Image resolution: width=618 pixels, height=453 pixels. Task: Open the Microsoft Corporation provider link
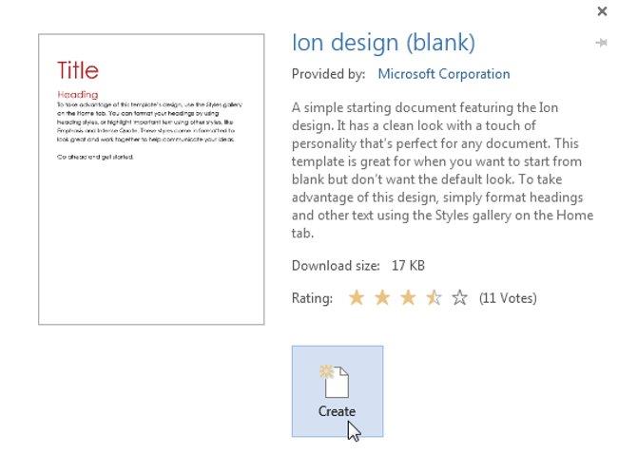click(444, 74)
